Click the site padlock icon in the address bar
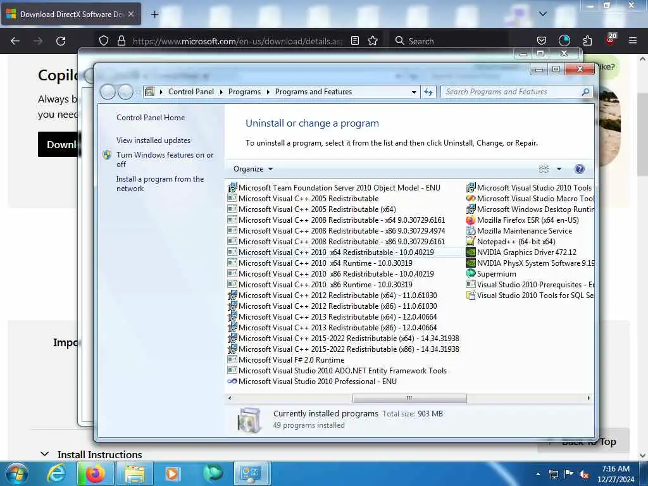648x486 pixels. [x=121, y=40]
